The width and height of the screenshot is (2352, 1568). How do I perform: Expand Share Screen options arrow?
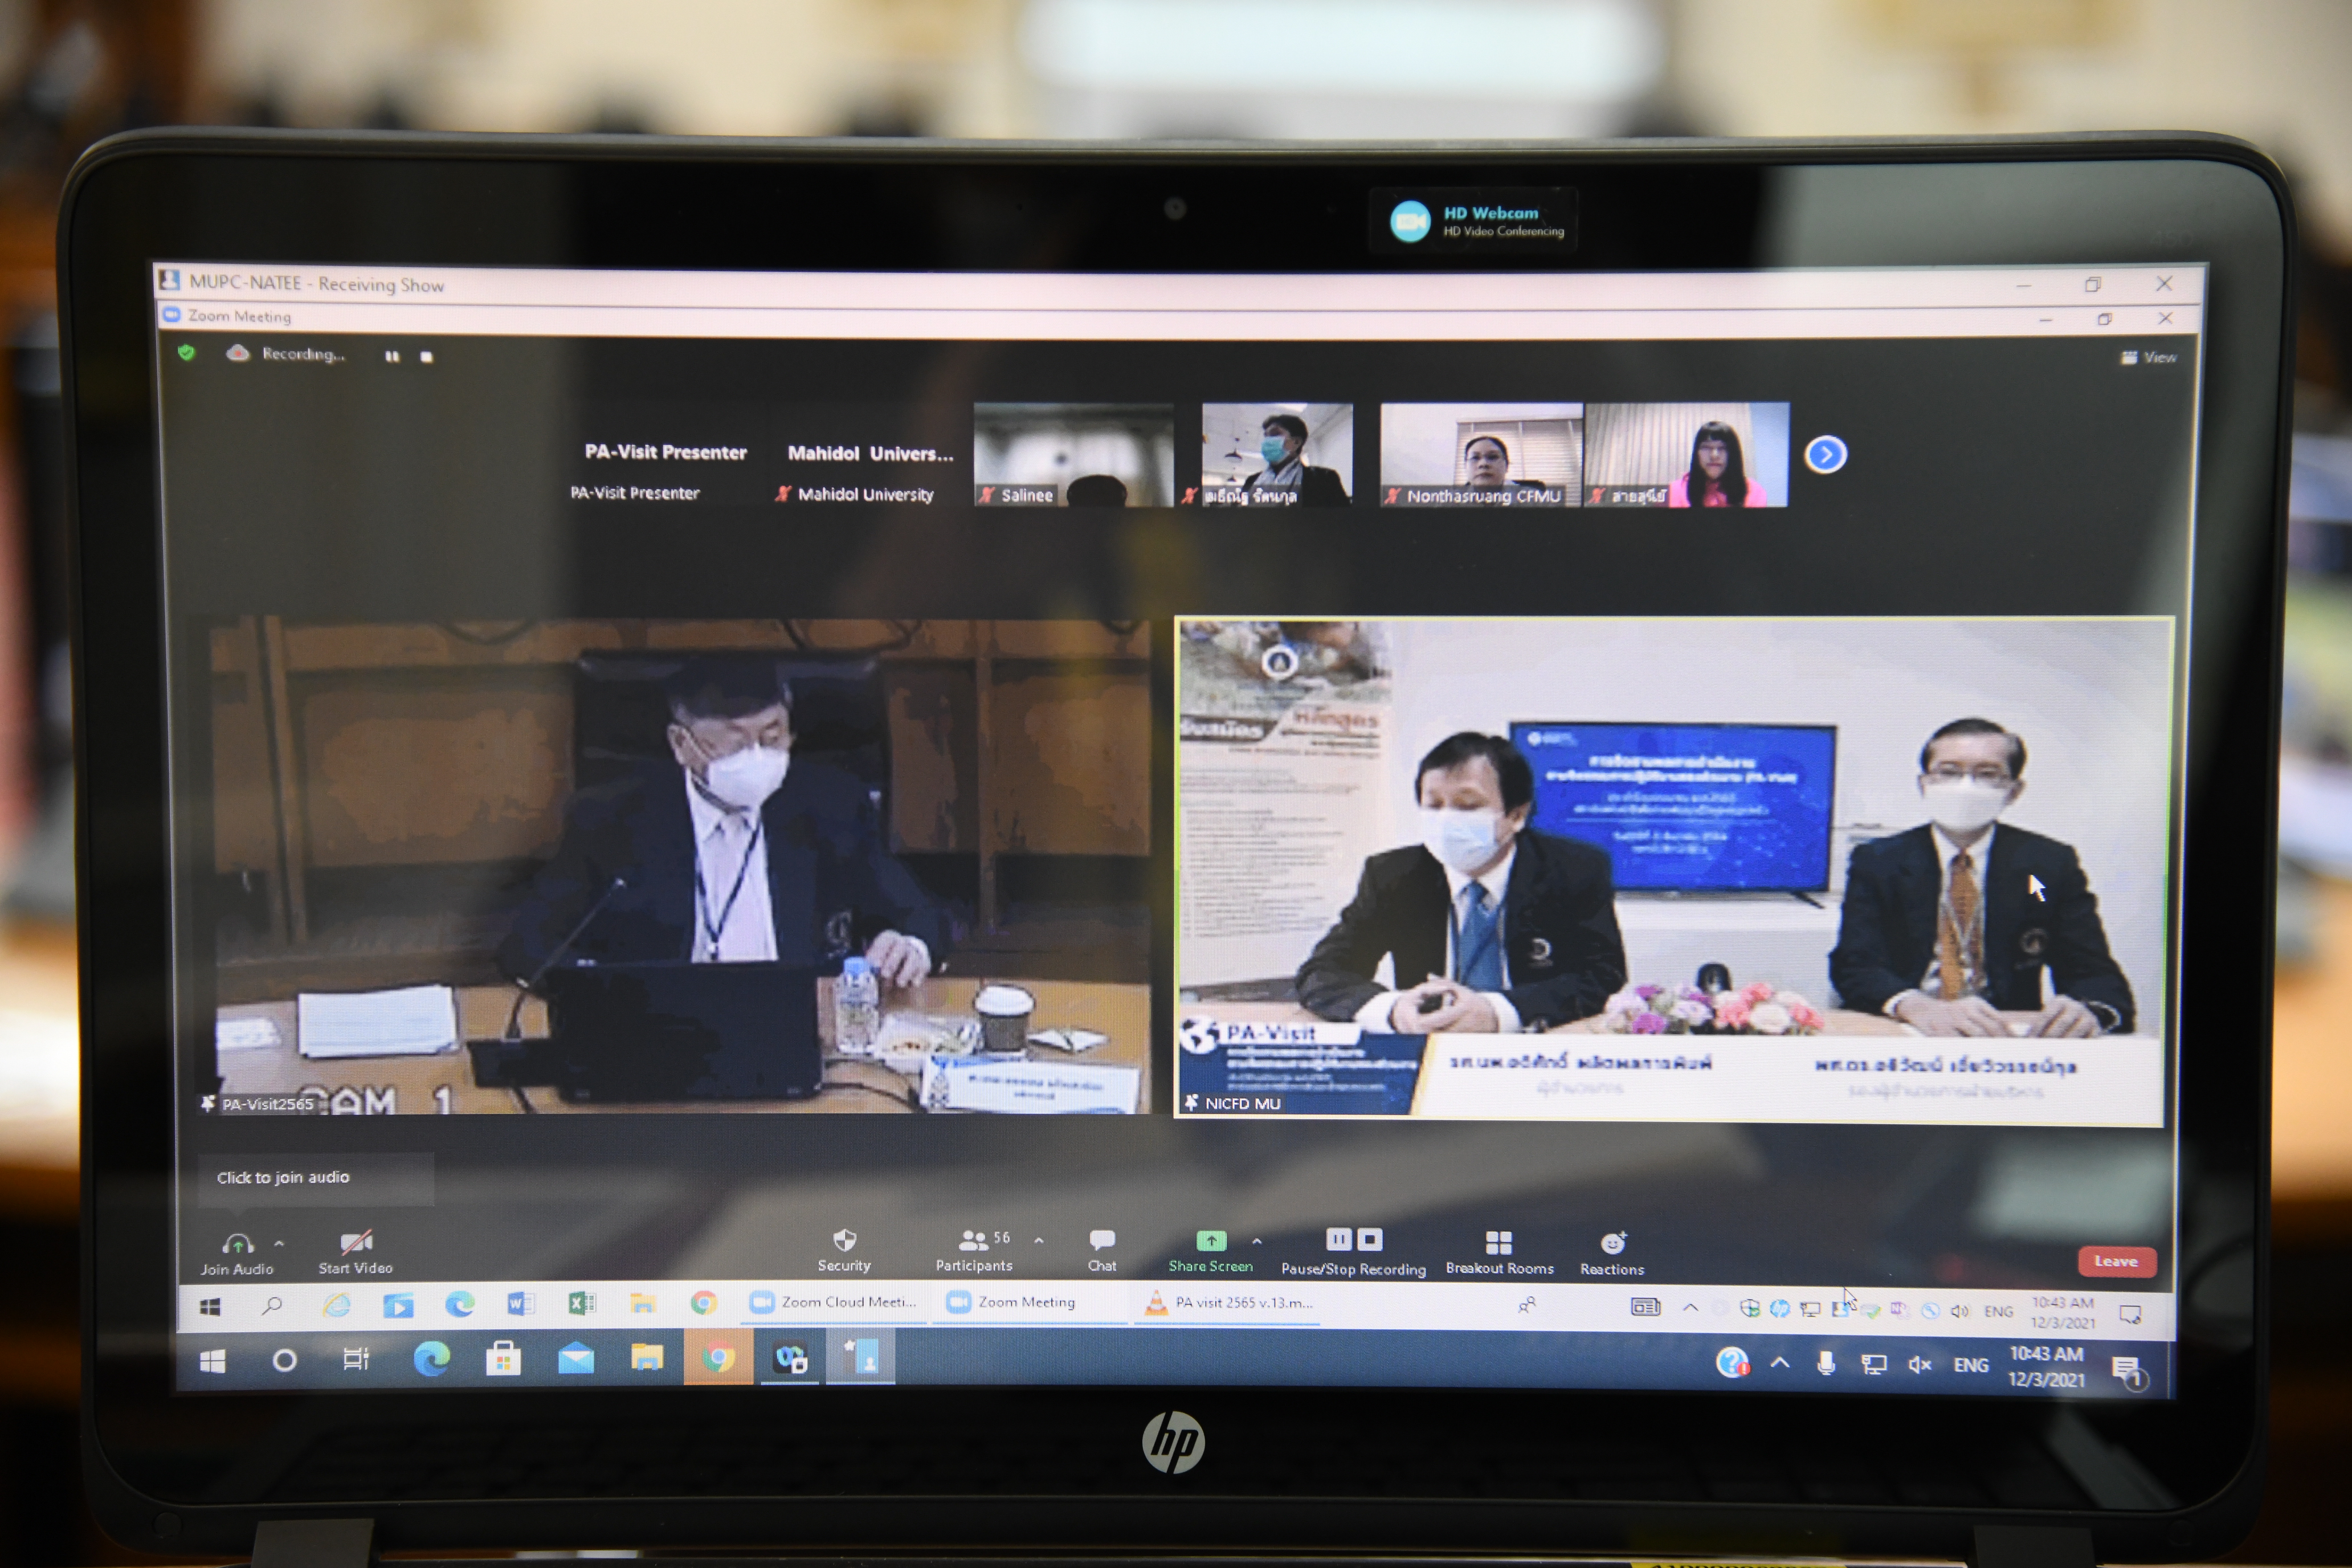click(1257, 1241)
